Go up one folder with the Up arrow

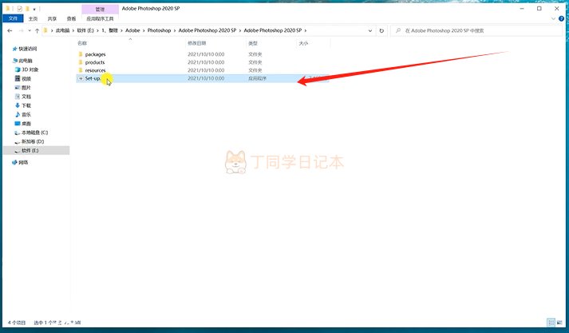coord(37,31)
